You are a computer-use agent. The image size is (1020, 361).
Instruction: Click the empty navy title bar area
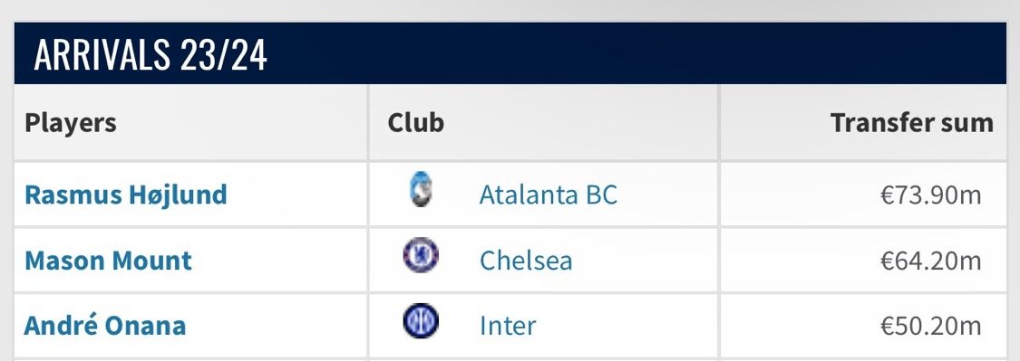click(x=637, y=53)
